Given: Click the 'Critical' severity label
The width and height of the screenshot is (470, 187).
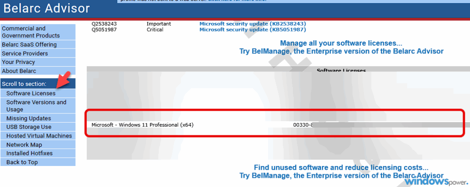Looking at the screenshot, I should [x=155, y=30].
